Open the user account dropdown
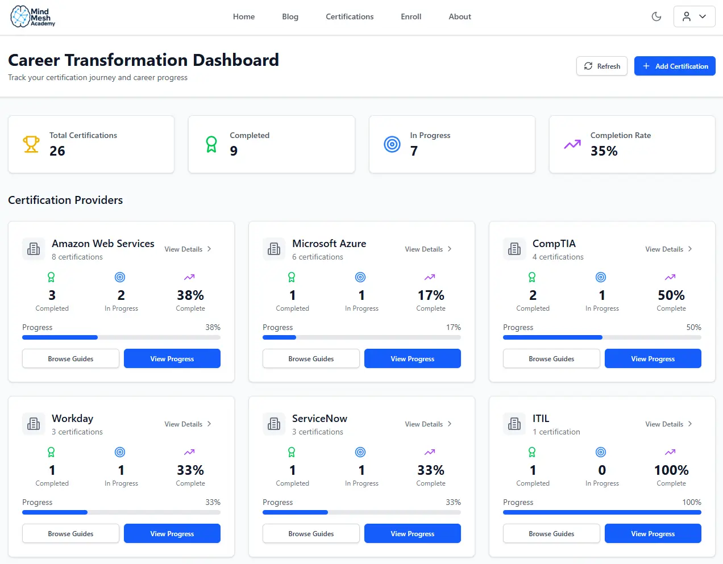 click(x=694, y=16)
